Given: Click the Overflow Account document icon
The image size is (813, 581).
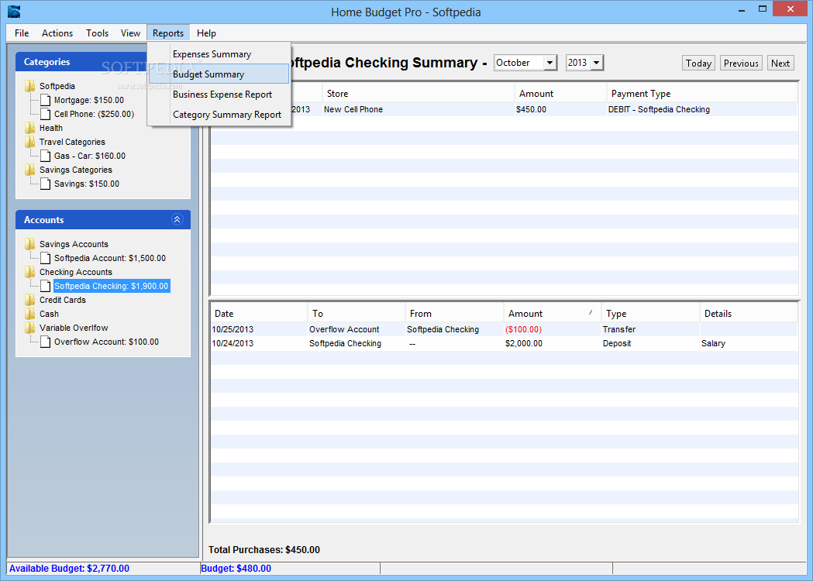Looking at the screenshot, I should [x=46, y=342].
